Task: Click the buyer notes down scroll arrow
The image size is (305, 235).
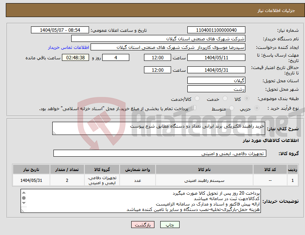Action: (24, 203)
